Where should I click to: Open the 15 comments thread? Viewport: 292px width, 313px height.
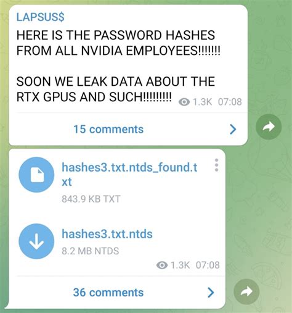[x=108, y=129]
